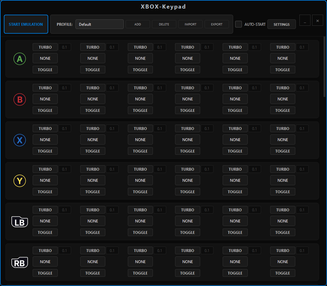
Task: Export the current profile
Action: (x=217, y=24)
